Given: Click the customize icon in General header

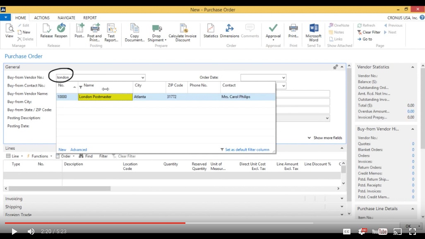Looking at the screenshot, I should [335, 67].
